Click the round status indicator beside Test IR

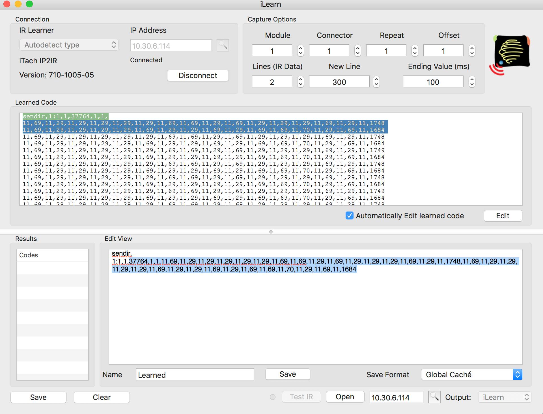point(273,397)
